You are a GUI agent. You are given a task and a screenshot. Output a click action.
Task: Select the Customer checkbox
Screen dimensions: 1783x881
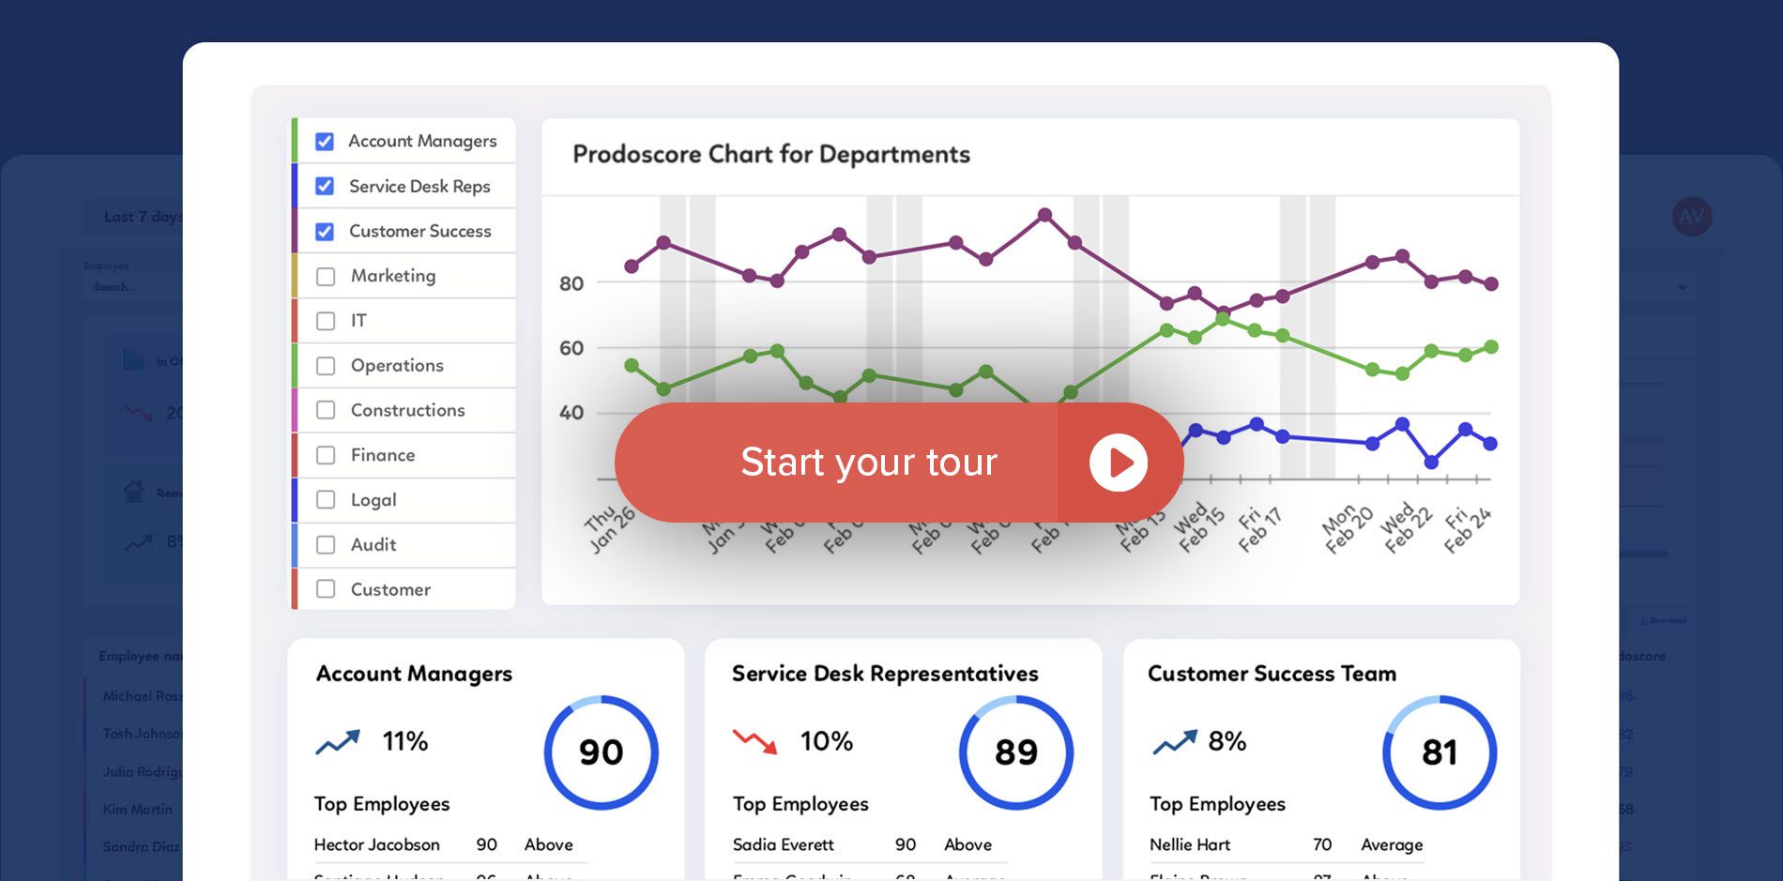pyautogui.click(x=326, y=589)
